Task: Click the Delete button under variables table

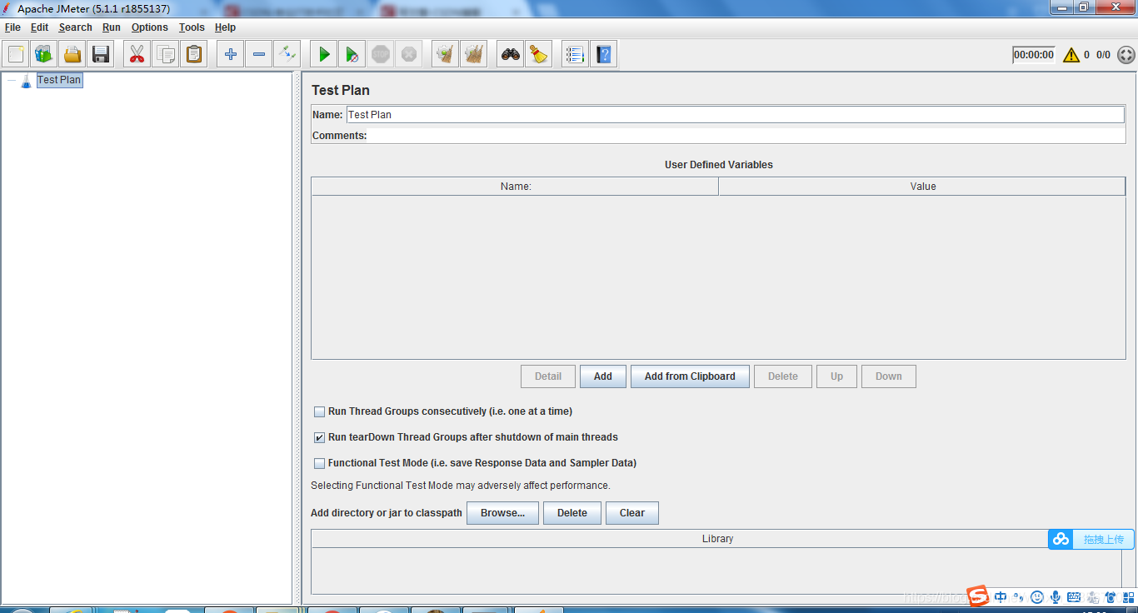Action: tap(783, 376)
